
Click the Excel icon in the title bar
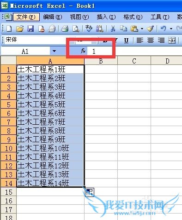(5, 6)
